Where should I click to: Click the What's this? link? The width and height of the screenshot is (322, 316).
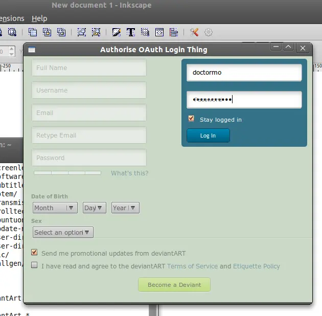pyautogui.click(x=130, y=173)
